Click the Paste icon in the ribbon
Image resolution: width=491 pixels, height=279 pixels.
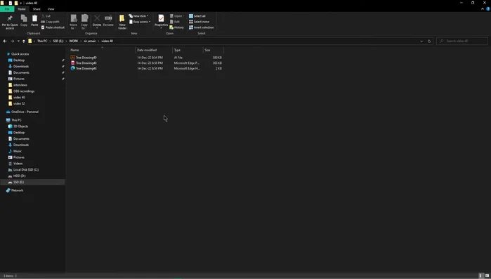(x=34, y=20)
